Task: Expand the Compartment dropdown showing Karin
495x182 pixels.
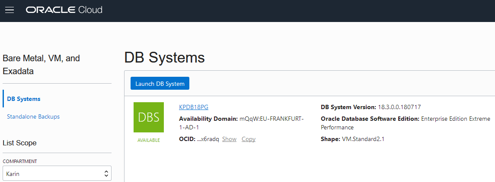Action: (57, 173)
